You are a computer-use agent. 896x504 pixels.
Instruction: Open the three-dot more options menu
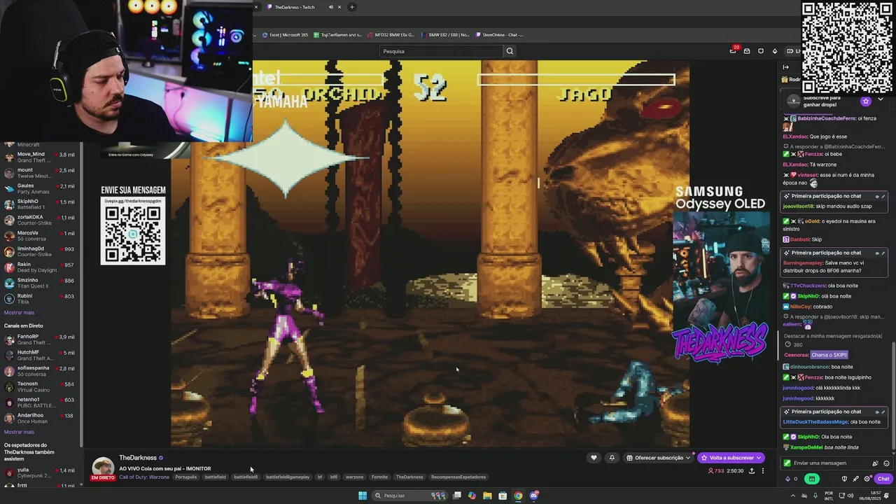click(x=763, y=471)
